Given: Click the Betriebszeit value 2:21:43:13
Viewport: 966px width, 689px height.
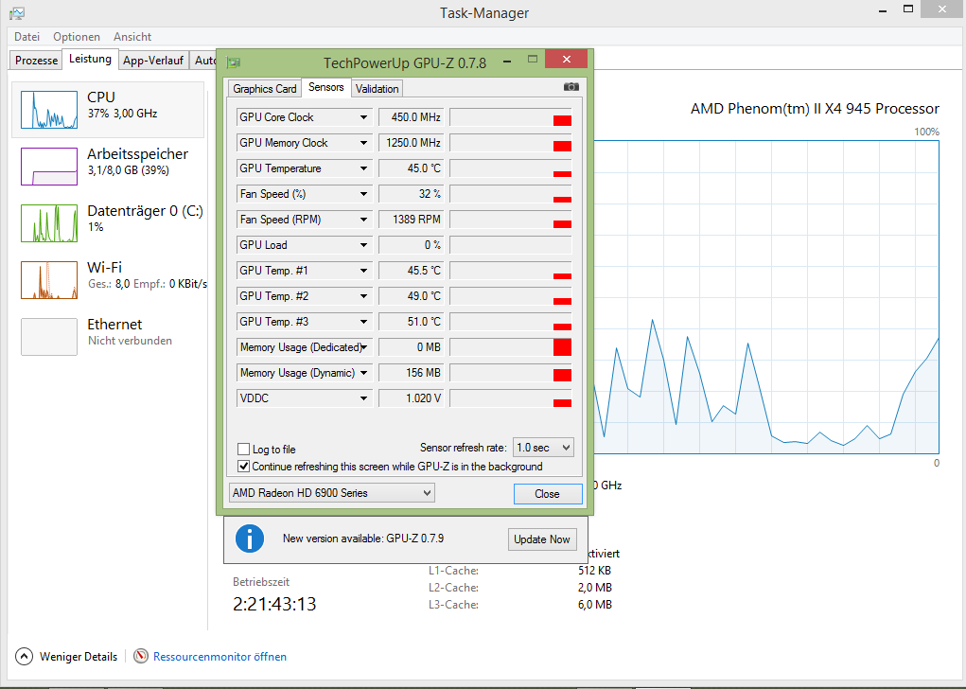Looking at the screenshot, I should click(274, 604).
